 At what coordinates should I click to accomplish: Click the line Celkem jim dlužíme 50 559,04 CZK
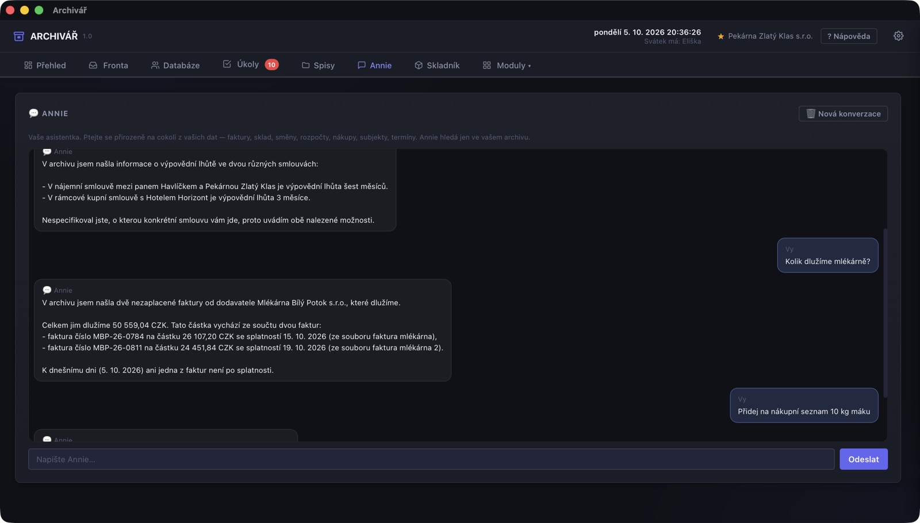(x=182, y=325)
